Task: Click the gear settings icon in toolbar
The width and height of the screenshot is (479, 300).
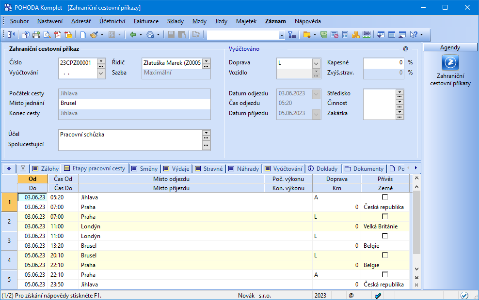Action: 150,34
